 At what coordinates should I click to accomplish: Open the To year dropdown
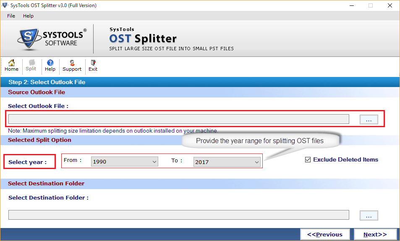227,162
